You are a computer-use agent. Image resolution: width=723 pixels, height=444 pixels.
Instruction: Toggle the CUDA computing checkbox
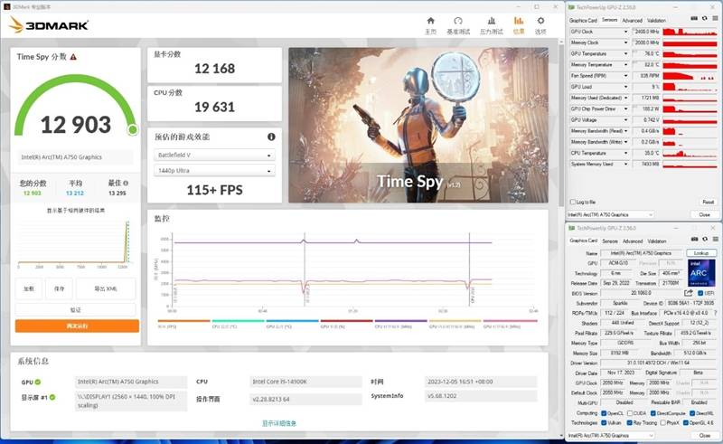(x=632, y=412)
